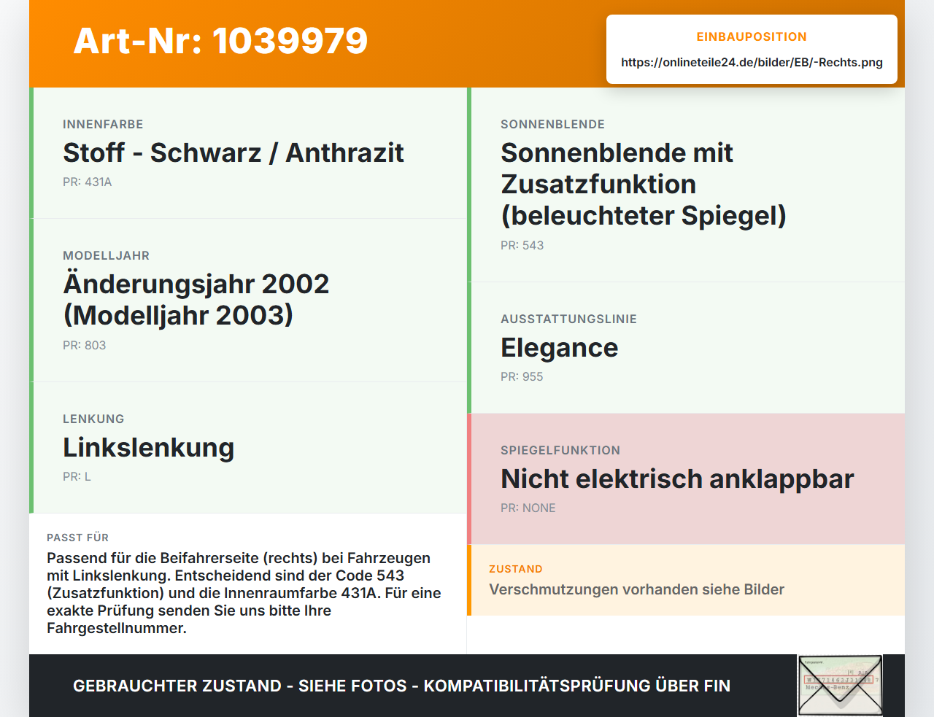Click the LENKUNG label
The image size is (934, 717).
point(93,419)
